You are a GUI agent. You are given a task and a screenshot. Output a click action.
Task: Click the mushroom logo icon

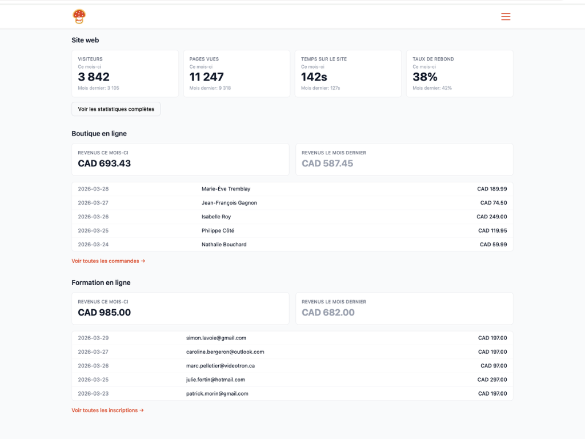point(79,16)
